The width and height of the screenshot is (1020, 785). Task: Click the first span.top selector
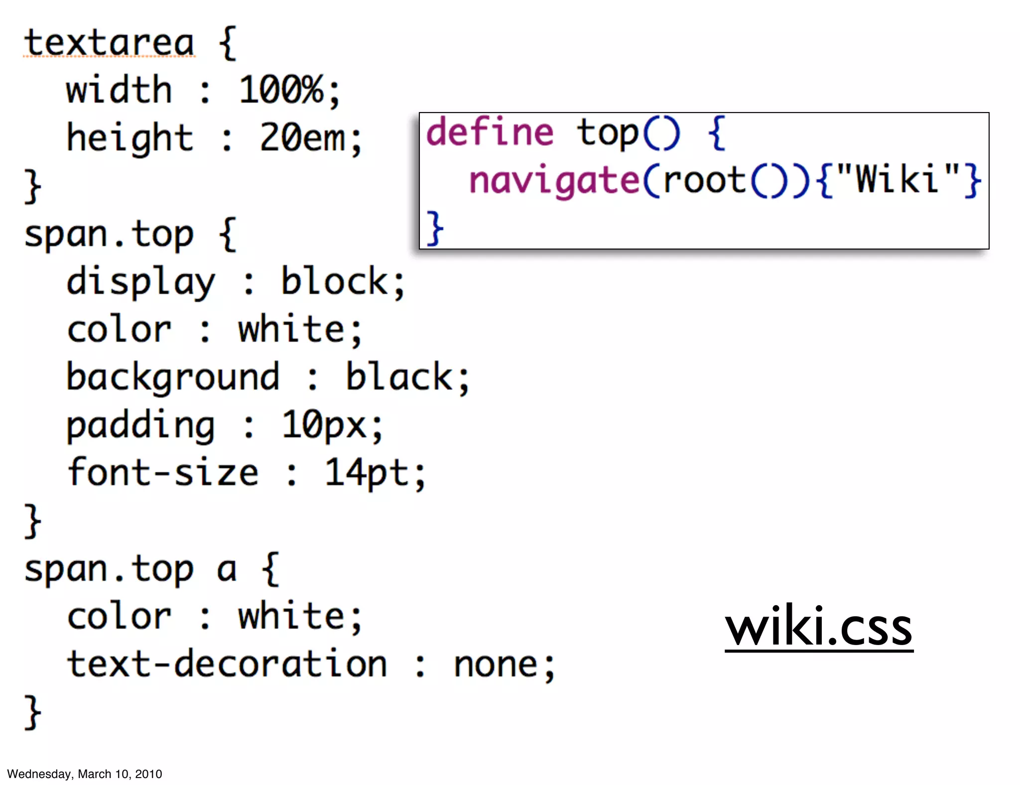[x=109, y=235]
